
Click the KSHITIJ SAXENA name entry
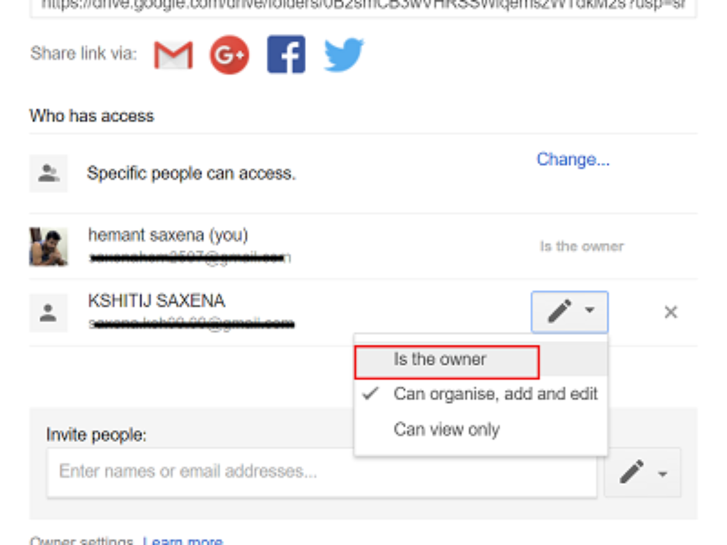(156, 301)
